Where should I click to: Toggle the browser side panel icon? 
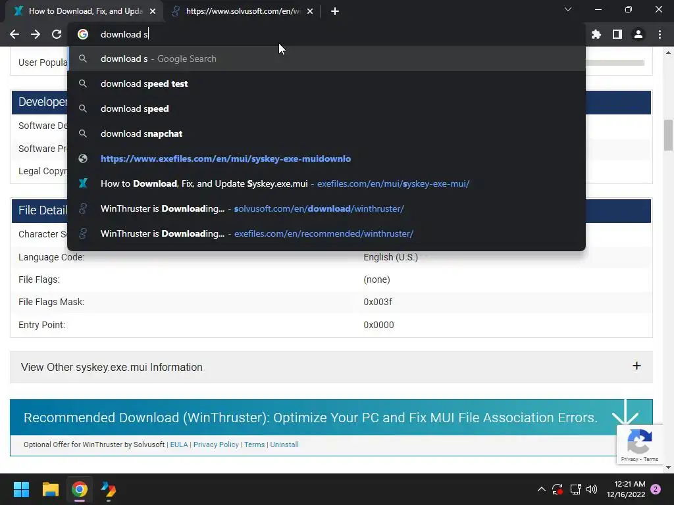tap(617, 34)
